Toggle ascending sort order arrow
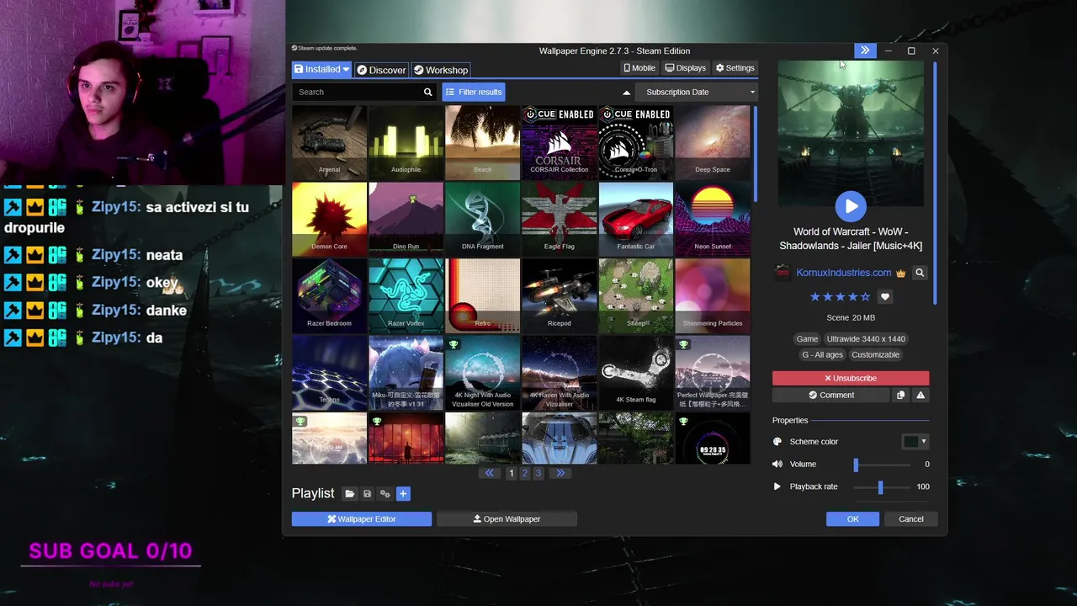Viewport: 1077px width, 606px height. tap(626, 93)
